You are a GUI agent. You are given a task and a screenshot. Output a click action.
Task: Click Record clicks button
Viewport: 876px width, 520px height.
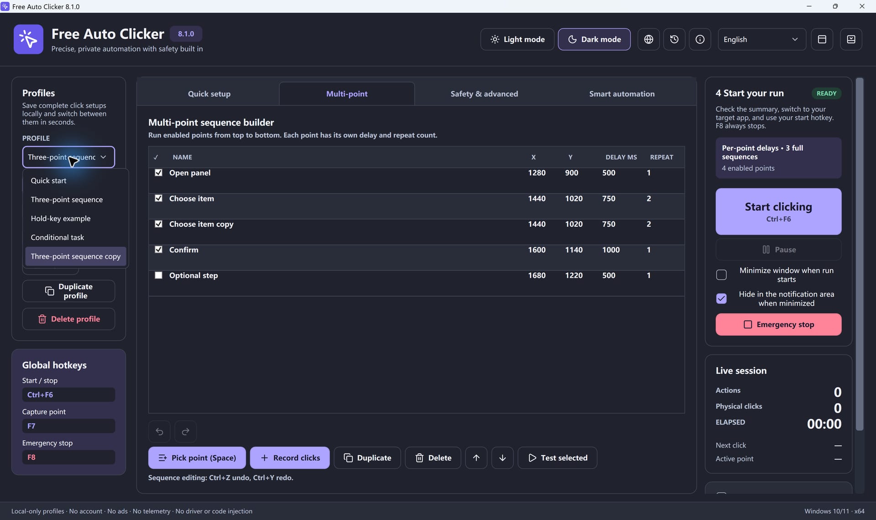click(290, 458)
